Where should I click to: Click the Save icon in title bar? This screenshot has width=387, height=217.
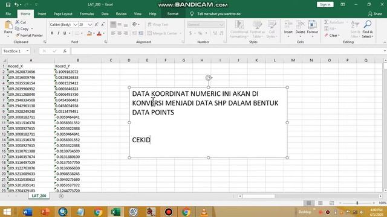pos(8,5)
